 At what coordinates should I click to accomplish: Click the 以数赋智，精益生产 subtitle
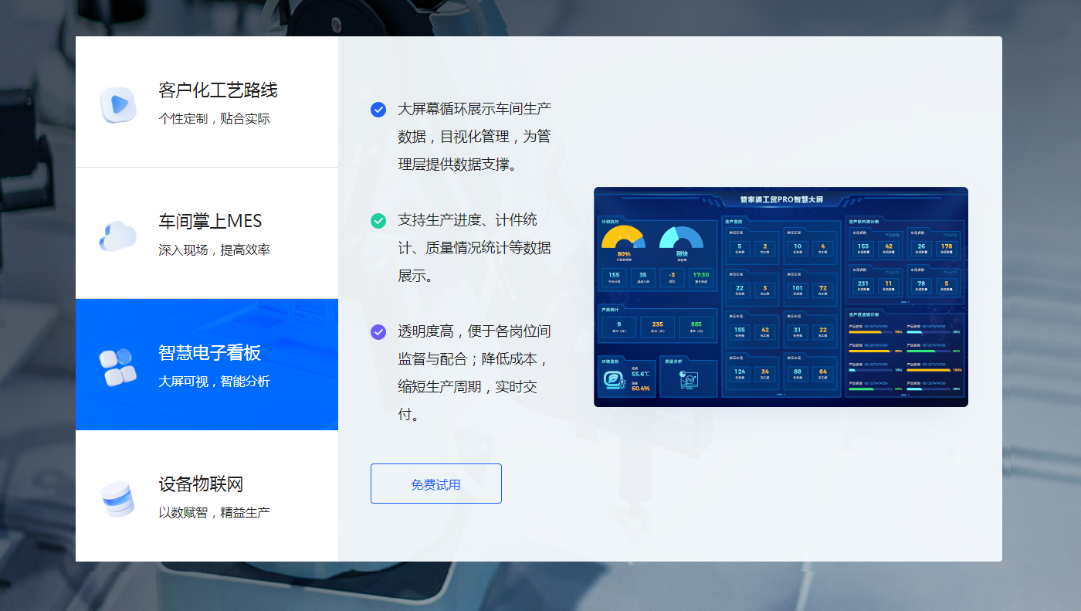[214, 513]
